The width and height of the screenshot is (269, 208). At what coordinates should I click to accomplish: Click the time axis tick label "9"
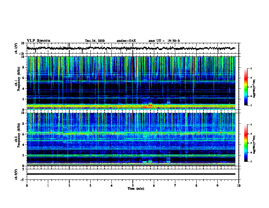(x=217, y=186)
